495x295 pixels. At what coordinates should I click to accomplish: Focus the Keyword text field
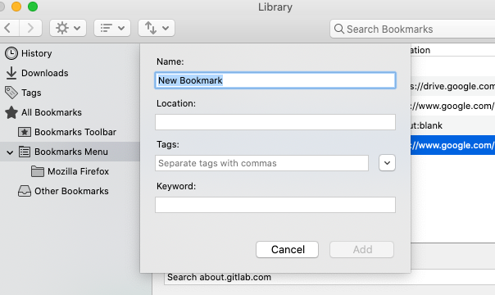(275, 205)
